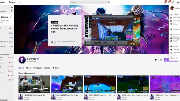
Task: Pause the featured video player
Action: pos(86,43)
